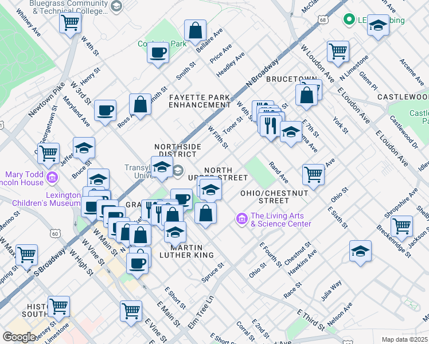429x344 pixels.
Task: Click the graduation cap marker near Hawkins Ave
Action: click(x=360, y=252)
